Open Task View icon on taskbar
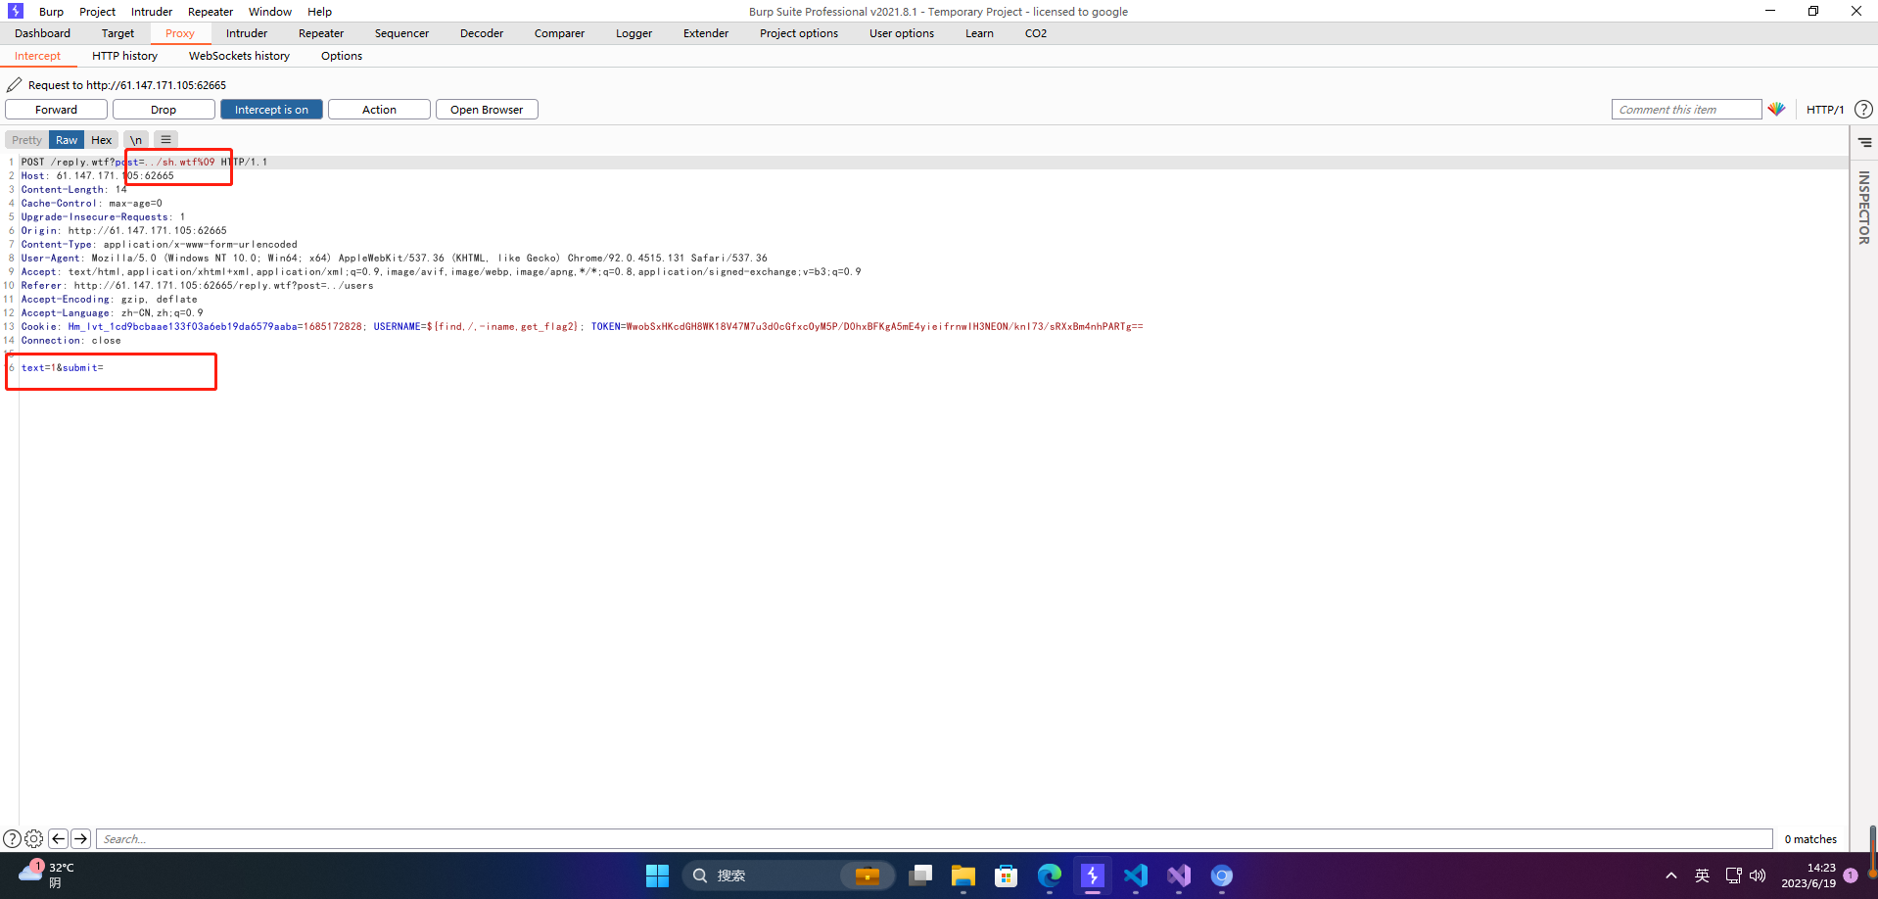 click(920, 875)
